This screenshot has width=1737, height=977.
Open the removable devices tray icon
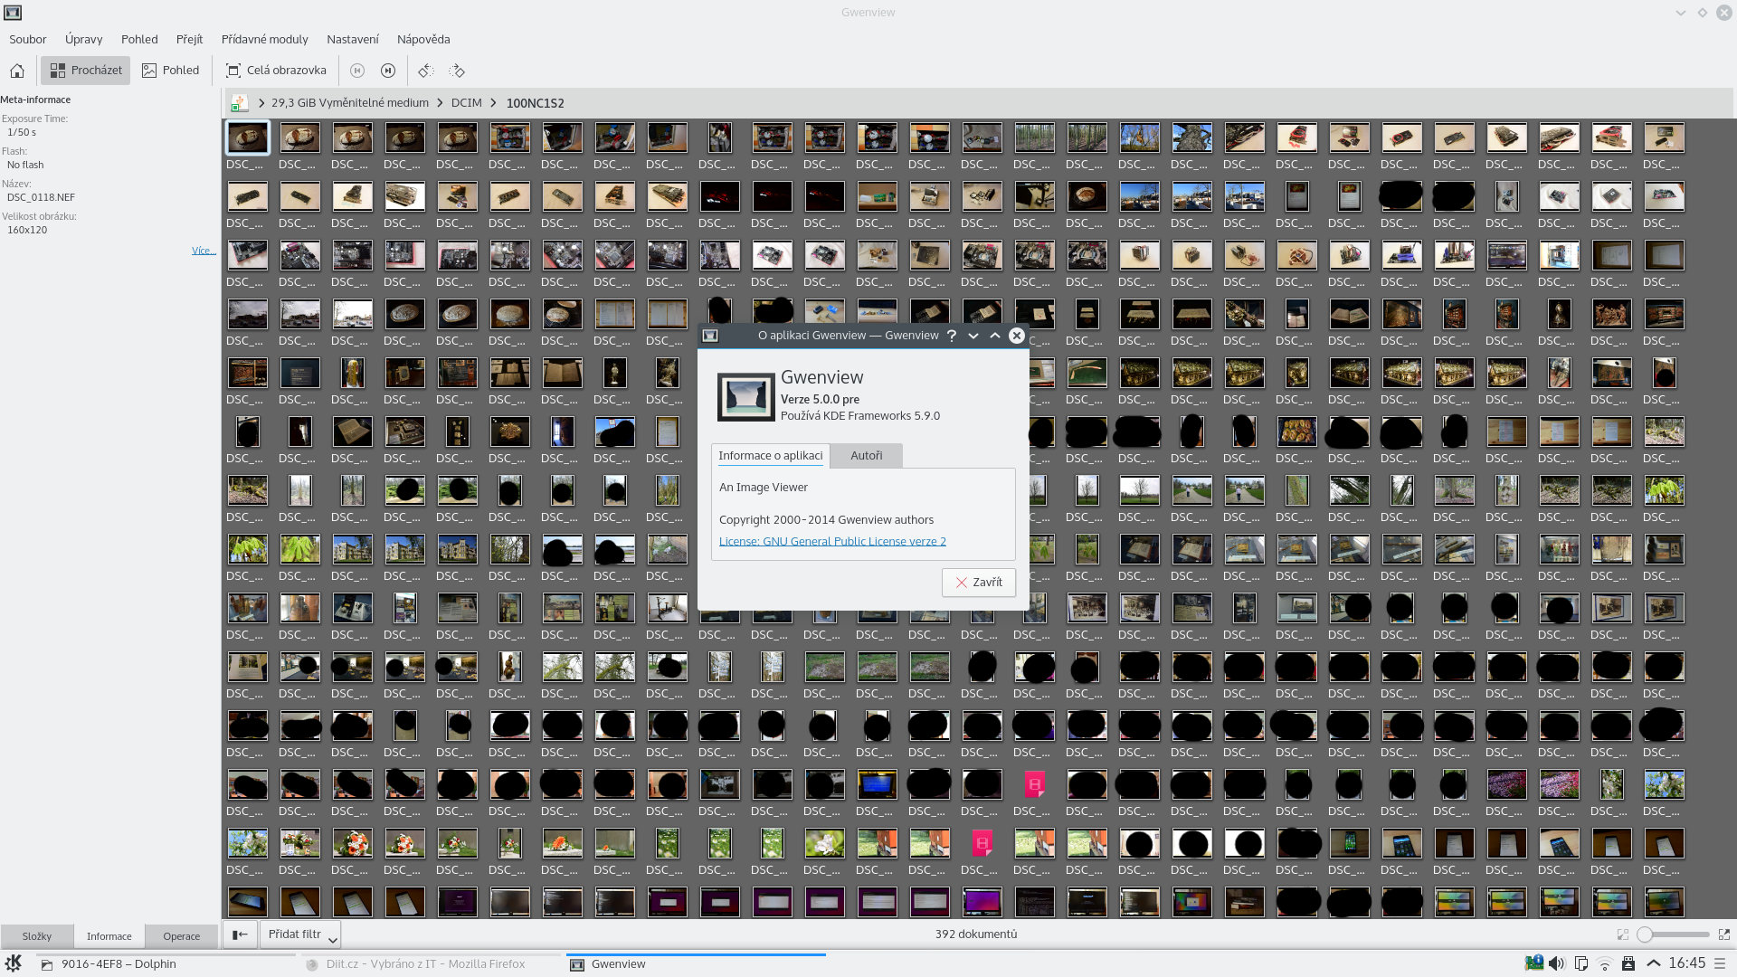1628,963
